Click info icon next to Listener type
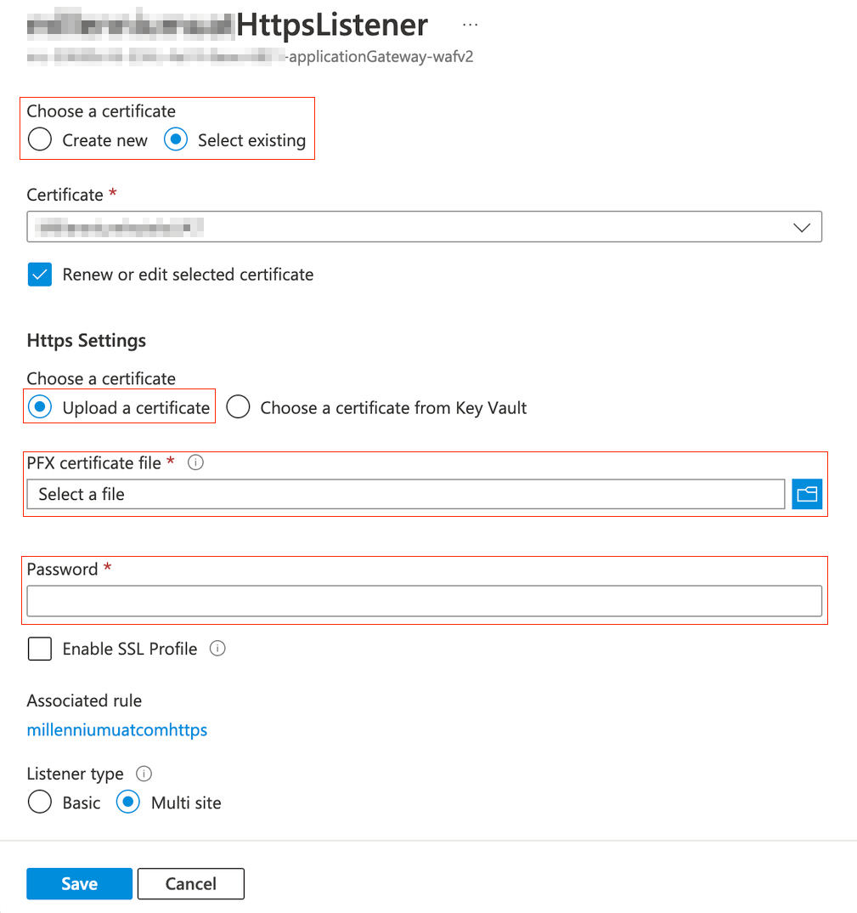This screenshot has height=913, width=857. pos(144,774)
